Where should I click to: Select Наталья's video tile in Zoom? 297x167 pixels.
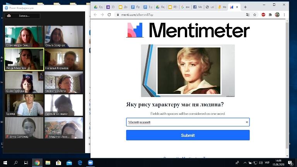[64, 59]
